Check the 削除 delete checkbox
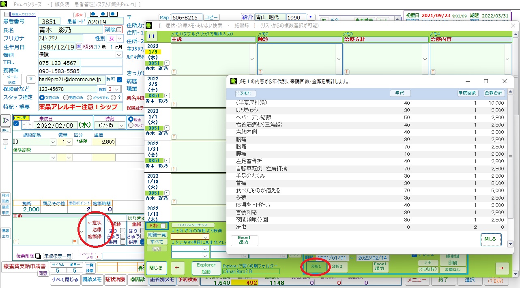 119,30
